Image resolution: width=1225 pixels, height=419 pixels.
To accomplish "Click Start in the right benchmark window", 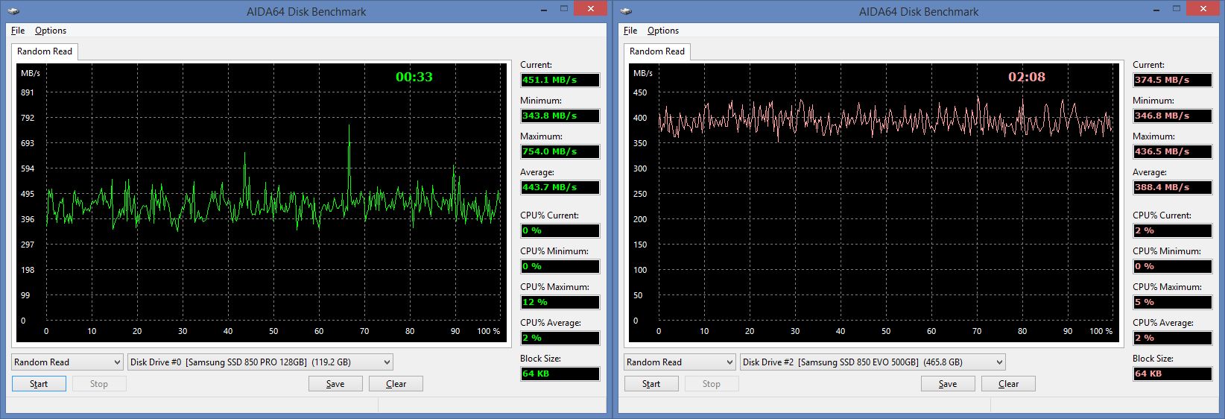I will tap(651, 384).
